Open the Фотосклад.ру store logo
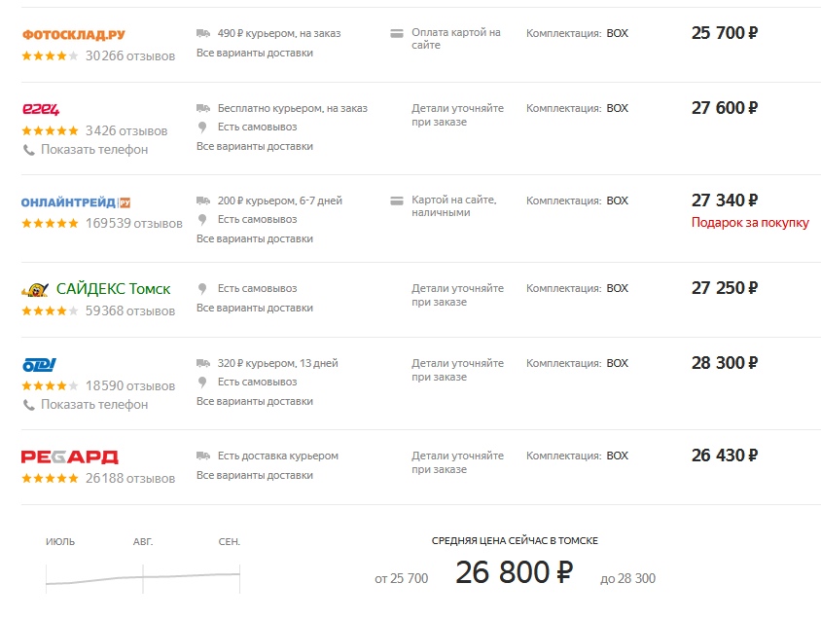Viewport: 821px width, 620px height. (x=73, y=35)
